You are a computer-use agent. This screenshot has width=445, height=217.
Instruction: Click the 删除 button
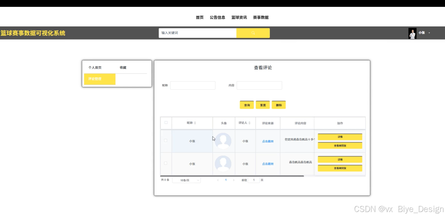279,105
